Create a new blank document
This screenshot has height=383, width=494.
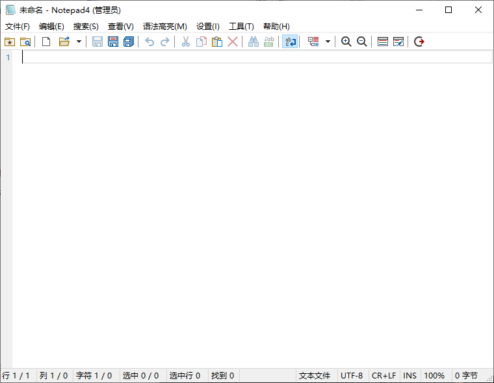[x=46, y=42]
